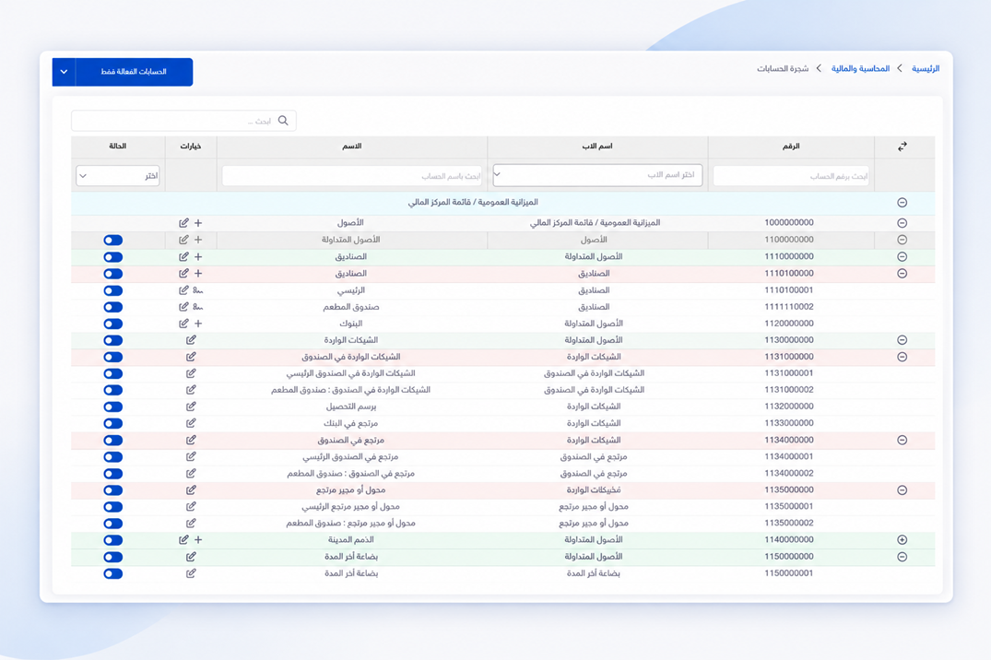Click link icon for account 1110100001
Viewport: 991px width, 660px height.
tap(198, 290)
